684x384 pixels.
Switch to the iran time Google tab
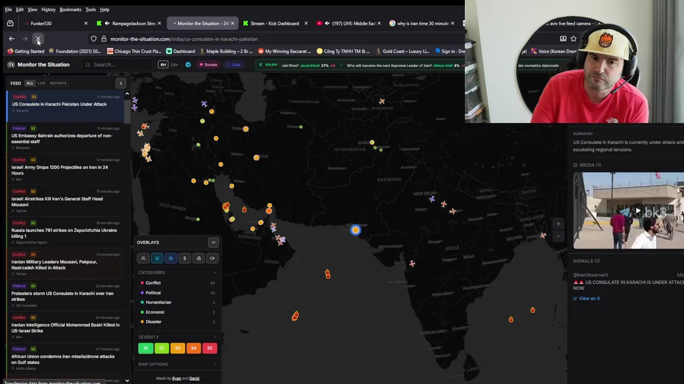click(422, 23)
